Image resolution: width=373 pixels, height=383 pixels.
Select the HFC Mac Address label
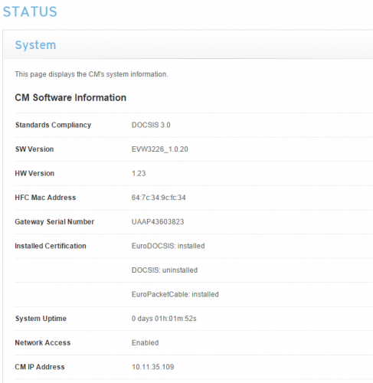45,198
